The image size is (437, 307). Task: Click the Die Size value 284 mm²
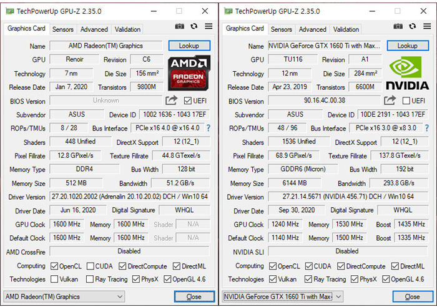(365, 73)
